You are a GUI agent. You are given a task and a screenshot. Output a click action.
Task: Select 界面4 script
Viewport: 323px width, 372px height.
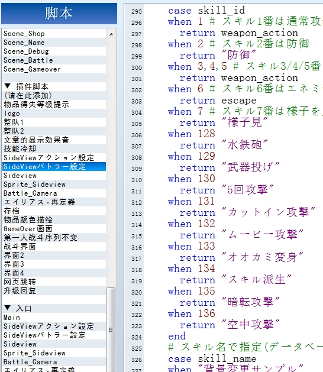54,273
